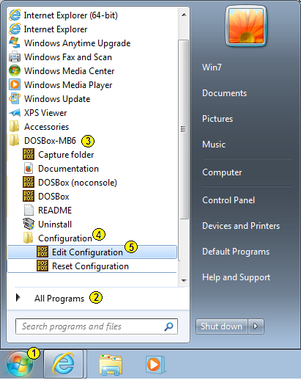The image size is (301, 380).
Task: Open Control Panel from right pane
Action: tap(228, 200)
